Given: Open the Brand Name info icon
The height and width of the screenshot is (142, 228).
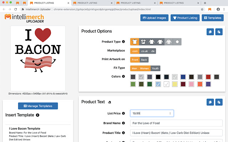Looking at the screenshot, I should tap(124, 123).
